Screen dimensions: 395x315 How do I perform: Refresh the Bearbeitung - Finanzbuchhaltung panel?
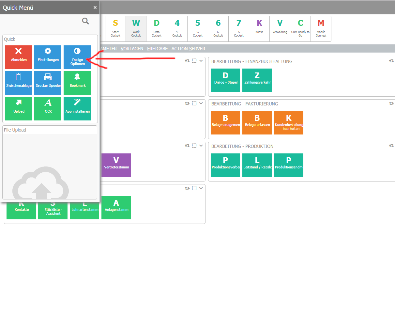point(391,61)
